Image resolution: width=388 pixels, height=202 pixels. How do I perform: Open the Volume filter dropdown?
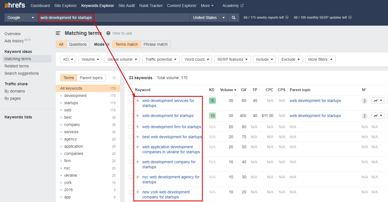[90, 59]
